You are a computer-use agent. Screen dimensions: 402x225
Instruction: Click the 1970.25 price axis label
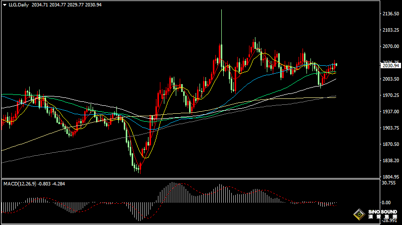coord(391,95)
